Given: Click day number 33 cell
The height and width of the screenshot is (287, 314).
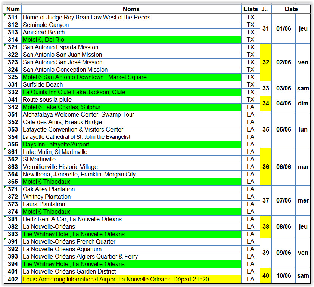Looking at the screenshot, I should [x=266, y=89].
